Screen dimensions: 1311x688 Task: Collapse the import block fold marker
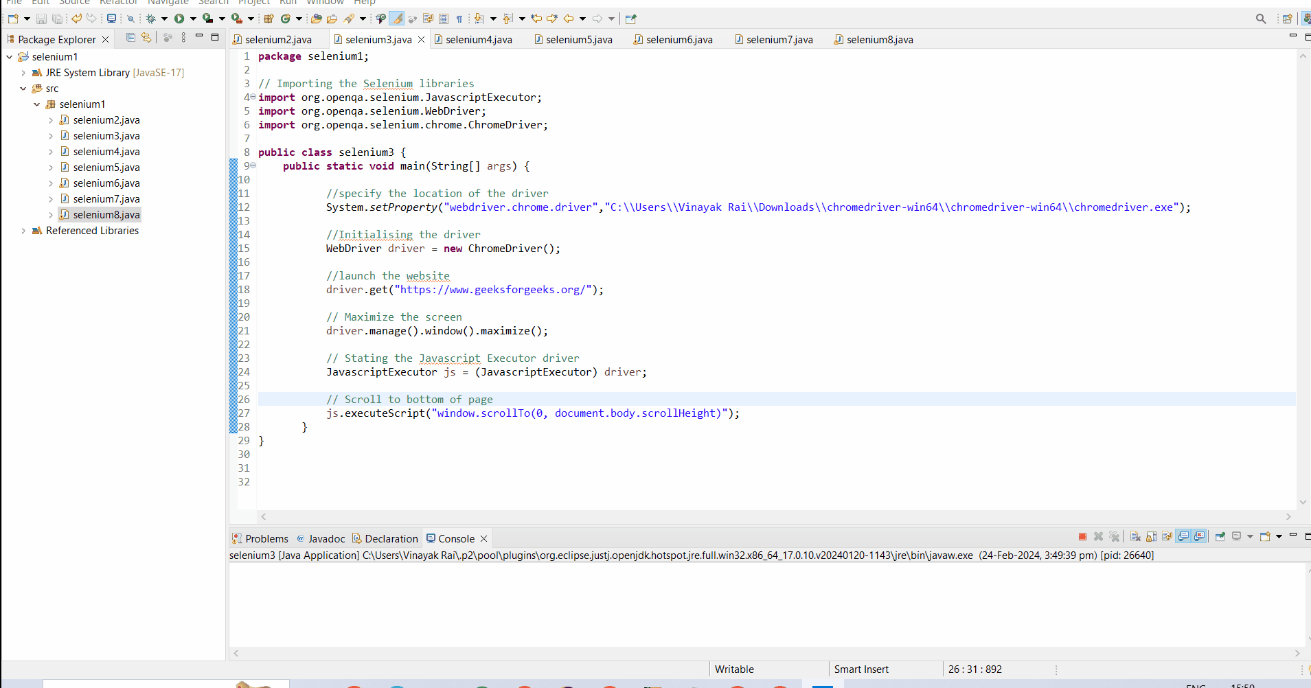point(253,97)
